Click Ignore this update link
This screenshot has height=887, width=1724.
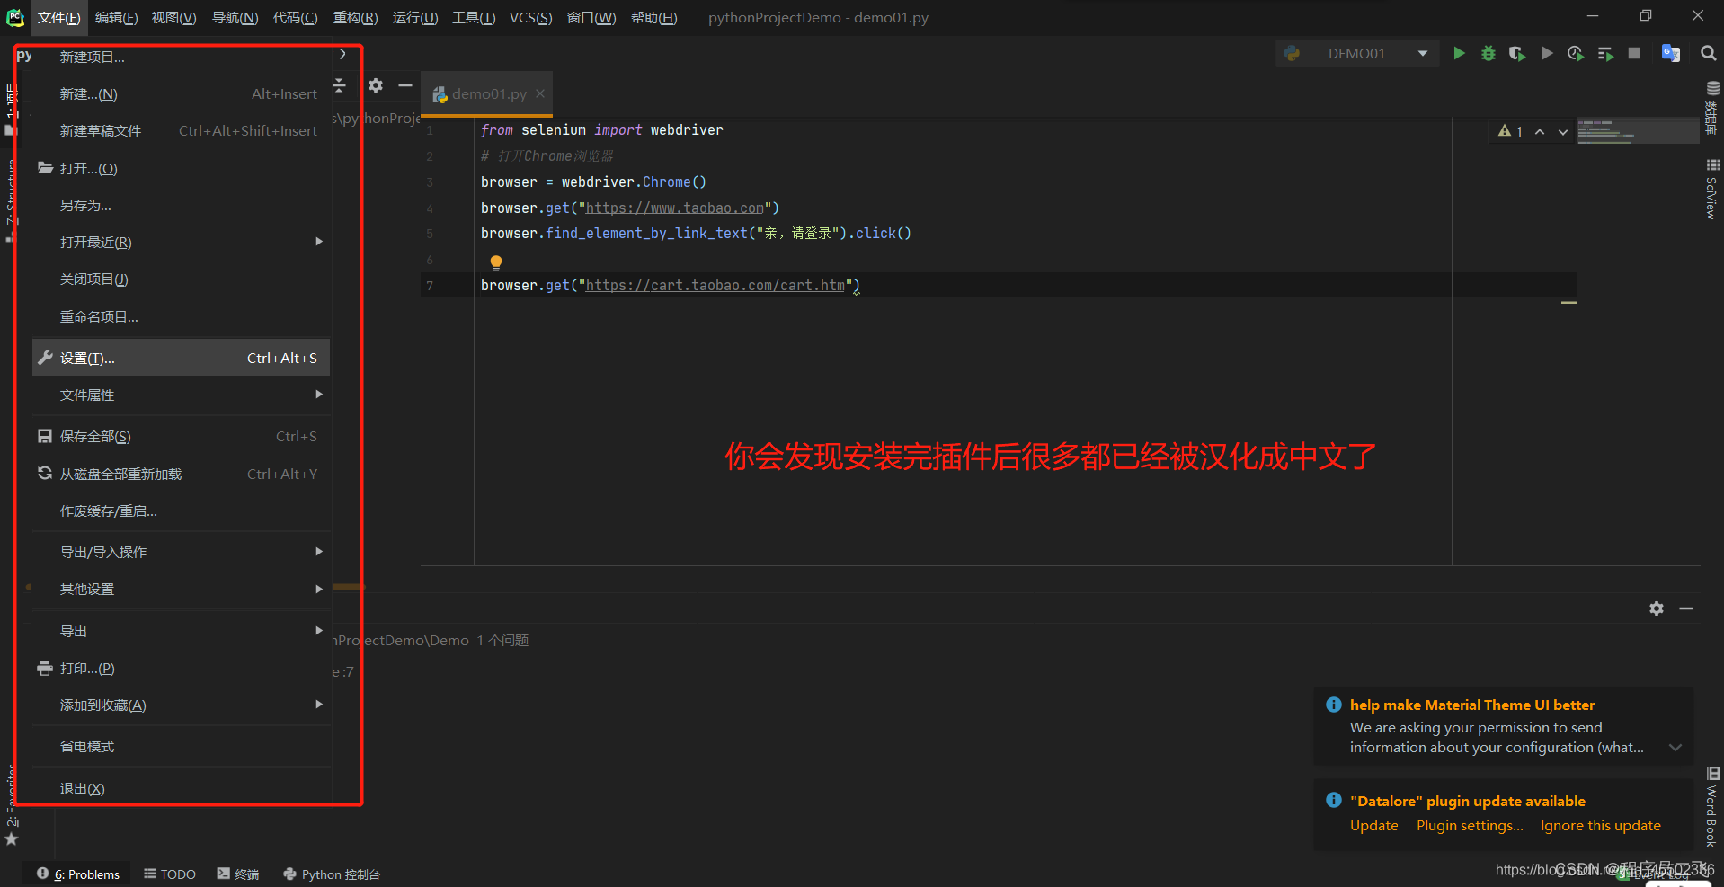point(1600,825)
